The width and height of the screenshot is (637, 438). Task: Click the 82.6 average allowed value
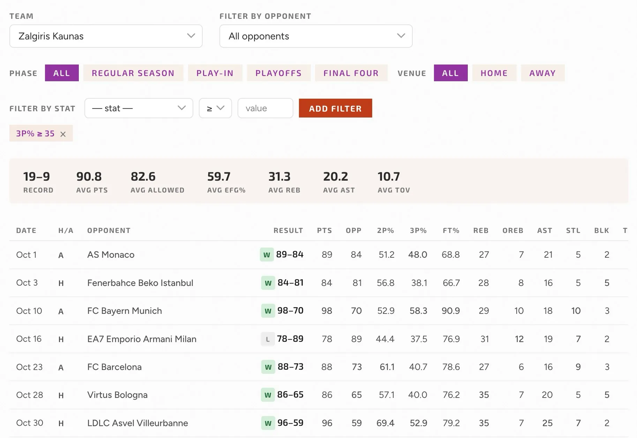click(x=143, y=176)
